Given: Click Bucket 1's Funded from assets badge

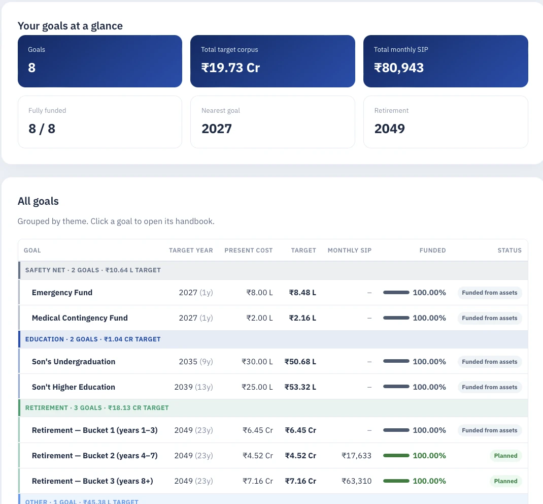Looking at the screenshot, I should pos(489,430).
